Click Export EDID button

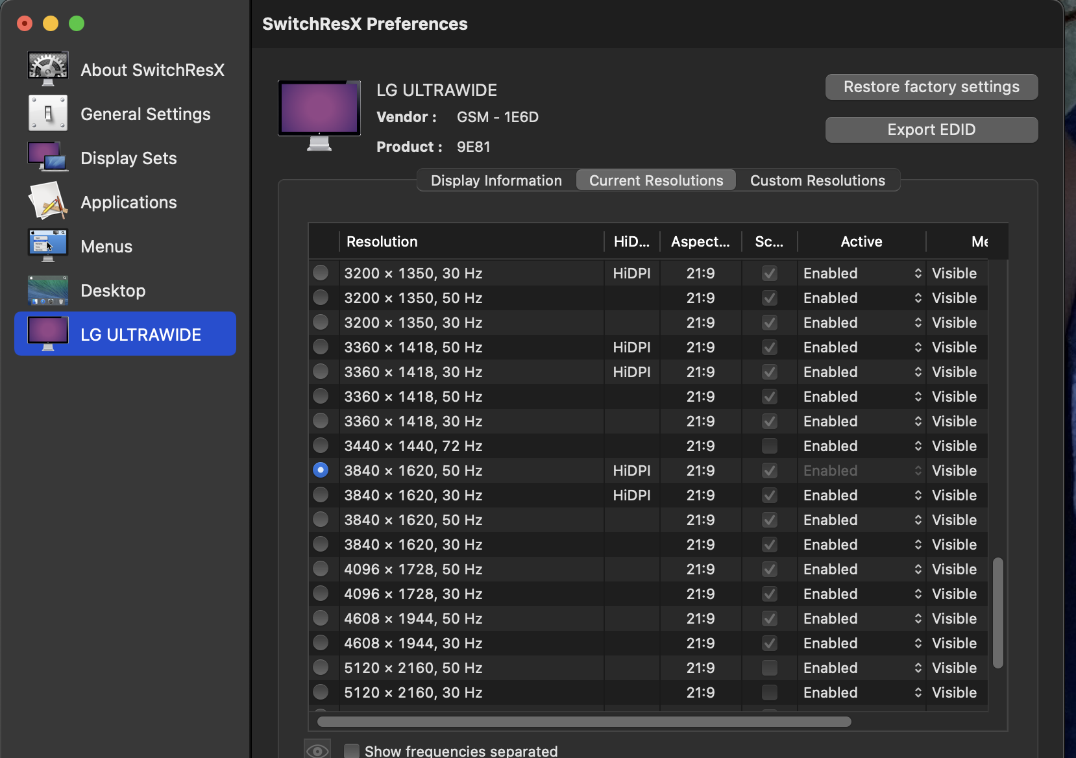coord(931,130)
